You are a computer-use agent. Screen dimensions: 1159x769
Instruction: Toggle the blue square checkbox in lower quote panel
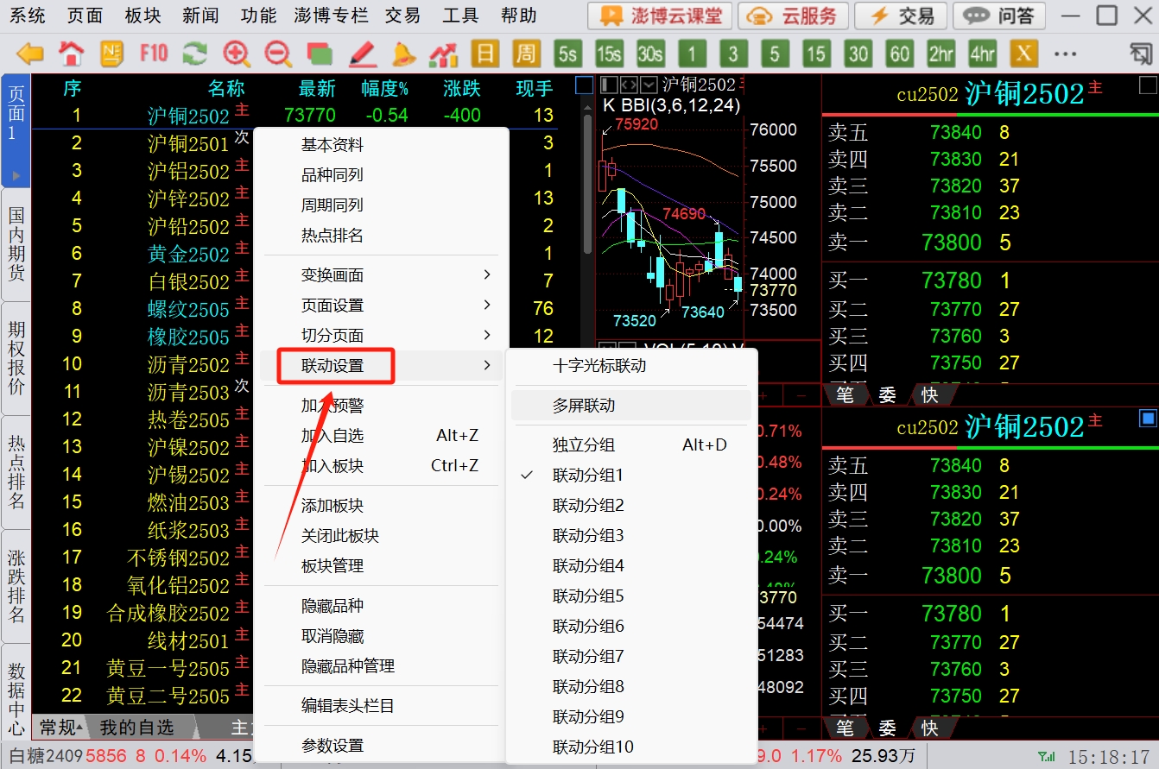click(x=1148, y=419)
